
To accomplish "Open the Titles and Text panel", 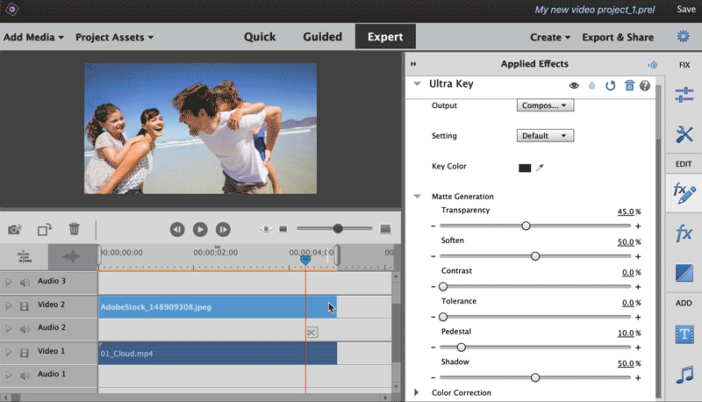I will coord(684,334).
